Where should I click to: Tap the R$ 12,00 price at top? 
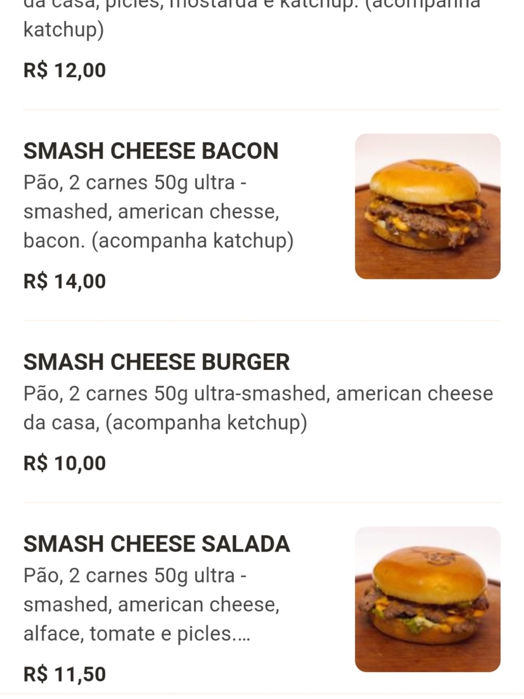64,70
